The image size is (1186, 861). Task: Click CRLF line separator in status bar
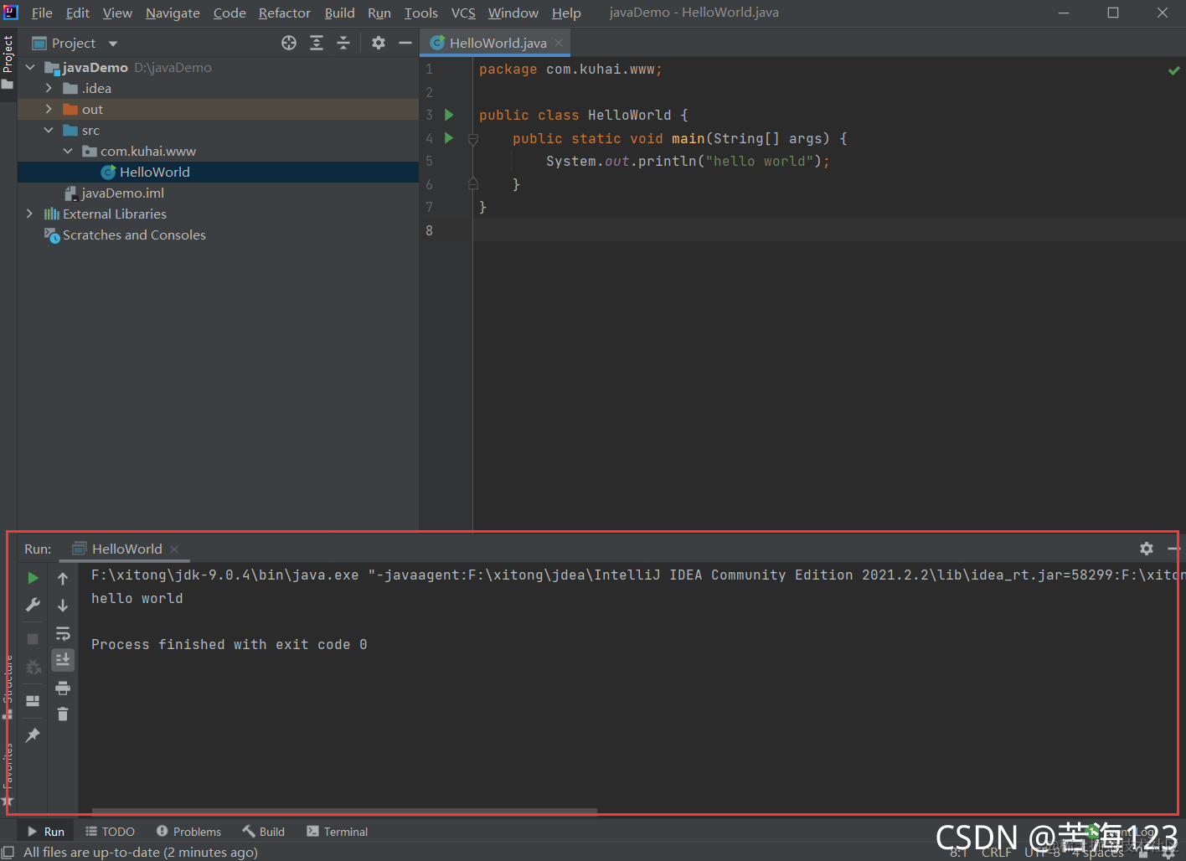point(997,853)
